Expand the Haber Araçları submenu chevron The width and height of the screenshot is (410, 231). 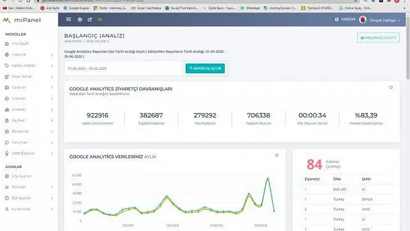[52, 65]
